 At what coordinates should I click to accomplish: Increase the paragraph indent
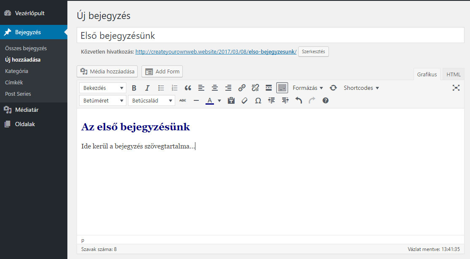[285, 100]
